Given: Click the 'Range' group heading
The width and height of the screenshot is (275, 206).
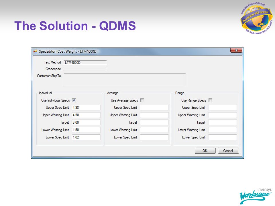Looking at the screenshot, I should [180, 93].
